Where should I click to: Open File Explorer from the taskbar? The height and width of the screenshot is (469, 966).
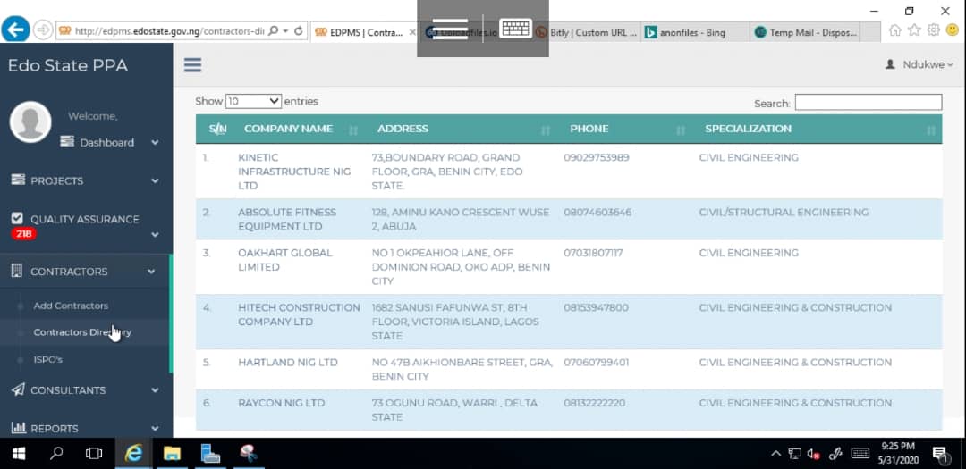pos(172,454)
